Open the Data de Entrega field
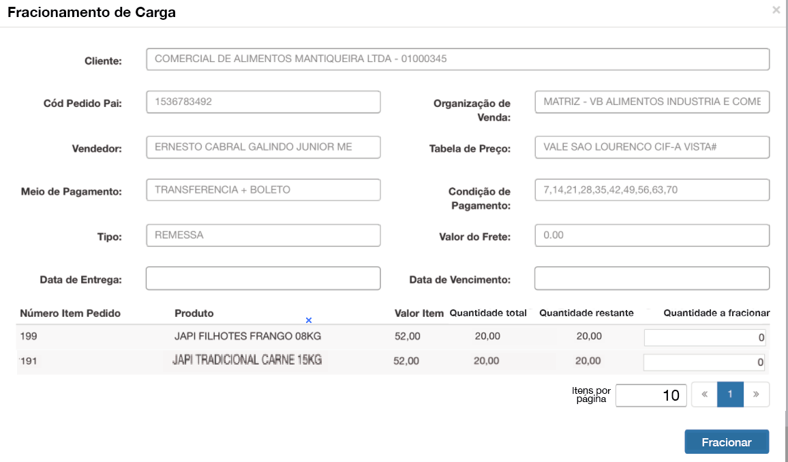Viewport: 788px width, 462px height. pyautogui.click(x=263, y=278)
